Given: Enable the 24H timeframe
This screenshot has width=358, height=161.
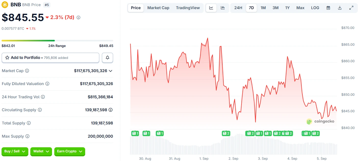Looking at the screenshot, I should tap(238, 8).
